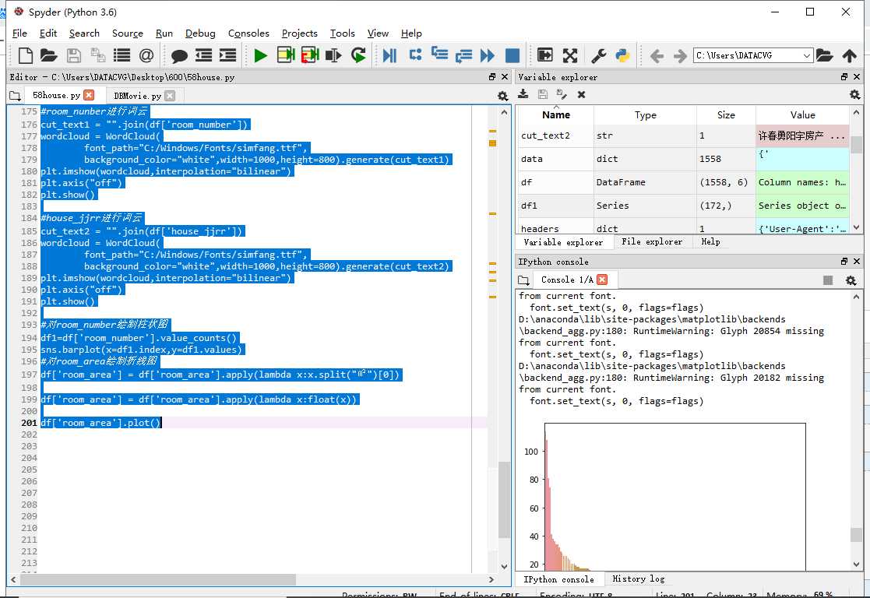Click the Import data icon in Variable explorer
The height and width of the screenshot is (598, 870).
tap(523, 94)
